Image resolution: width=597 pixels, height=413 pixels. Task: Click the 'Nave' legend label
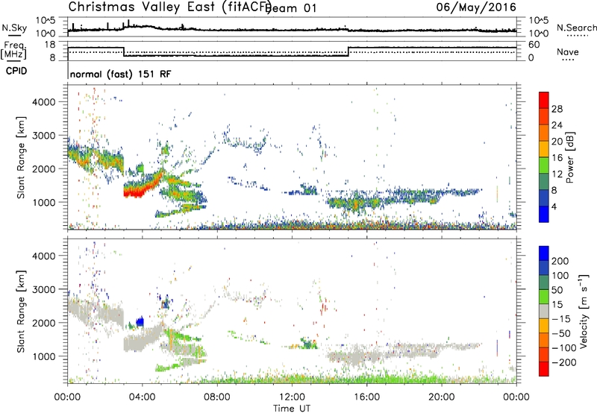pyautogui.click(x=568, y=51)
